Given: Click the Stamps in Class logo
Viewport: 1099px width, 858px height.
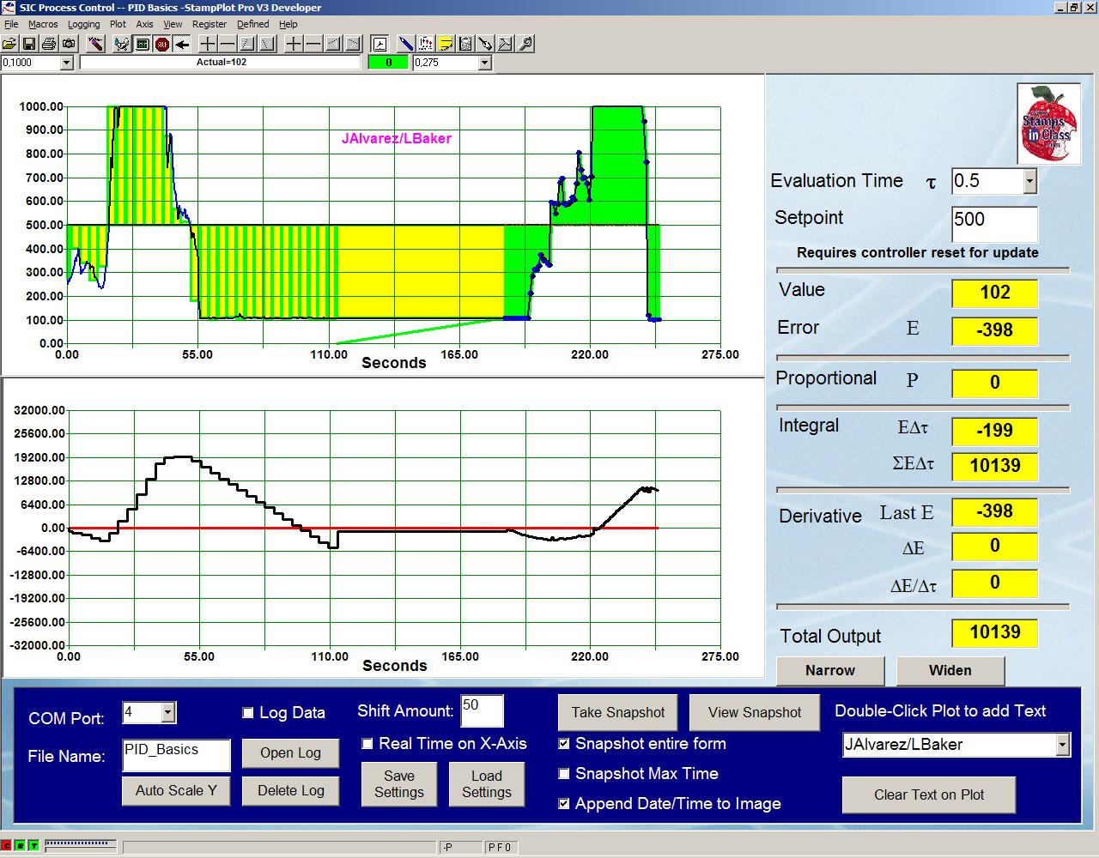Looking at the screenshot, I should pyautogui.click(x=1048, y=124).
